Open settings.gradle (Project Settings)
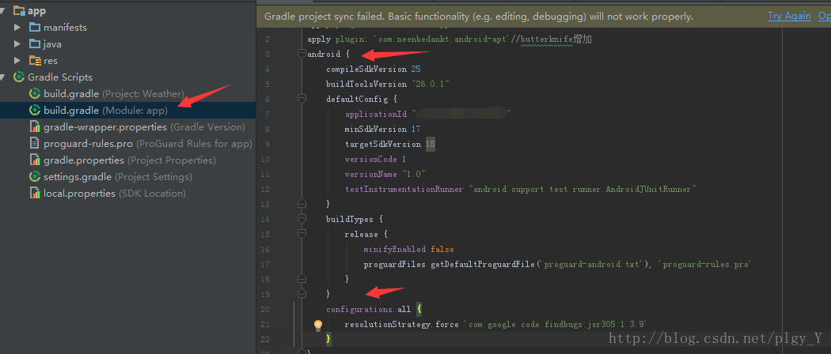Image resolution: width=831 pixels, height=354 pixels. click(118, 177)
